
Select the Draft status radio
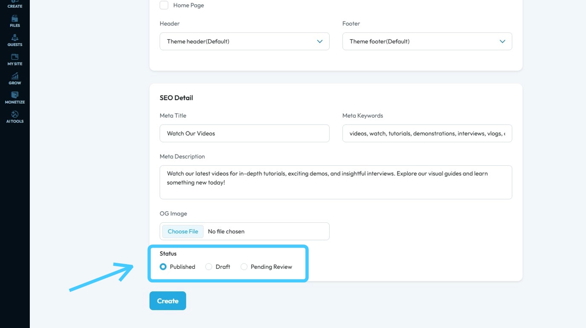coord(209,267)
